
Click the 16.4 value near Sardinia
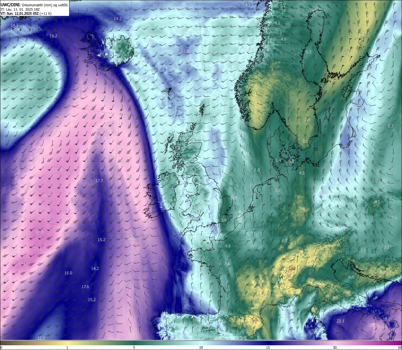point(308,326)
